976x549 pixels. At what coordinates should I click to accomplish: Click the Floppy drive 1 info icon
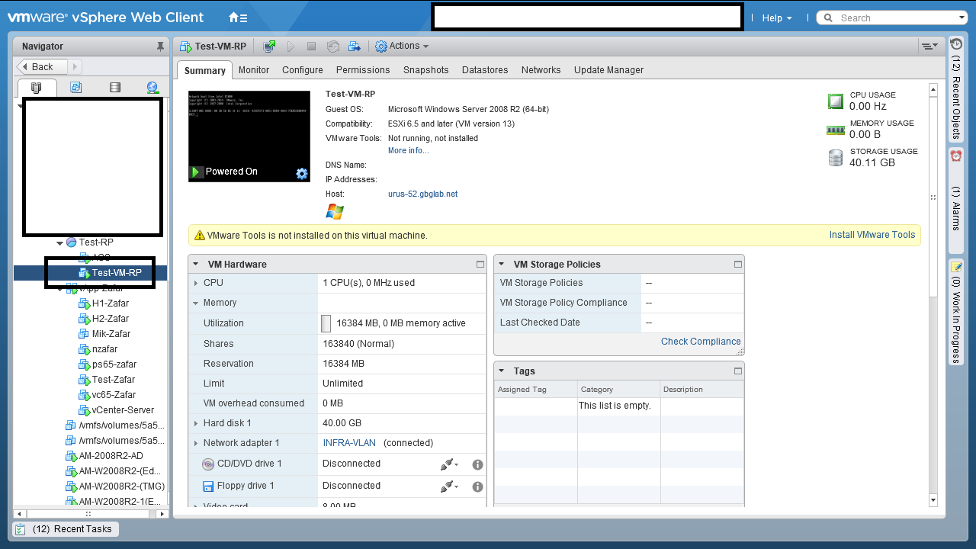477,486
